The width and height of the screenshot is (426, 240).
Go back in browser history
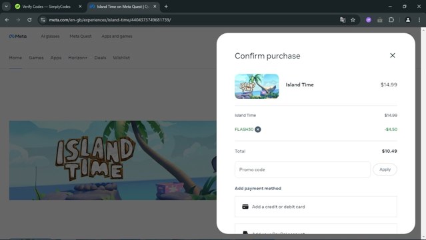pos(7,20)
